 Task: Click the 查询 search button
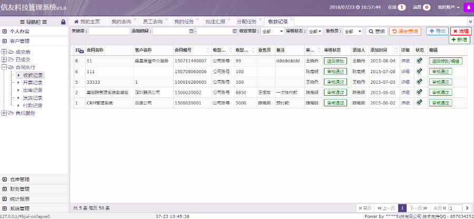point(377,31)
